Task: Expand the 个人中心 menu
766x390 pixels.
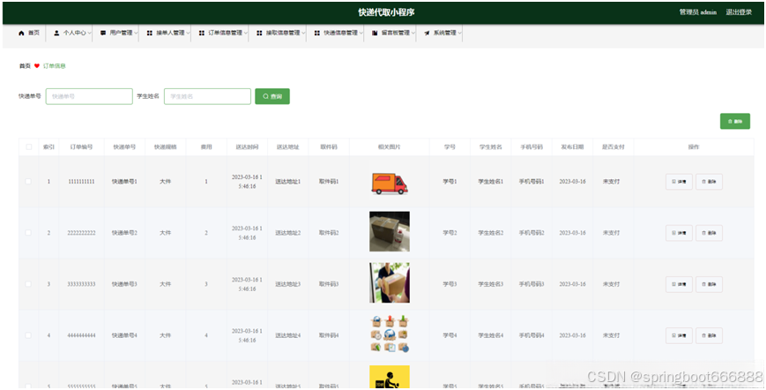Action: pos(71,33)
